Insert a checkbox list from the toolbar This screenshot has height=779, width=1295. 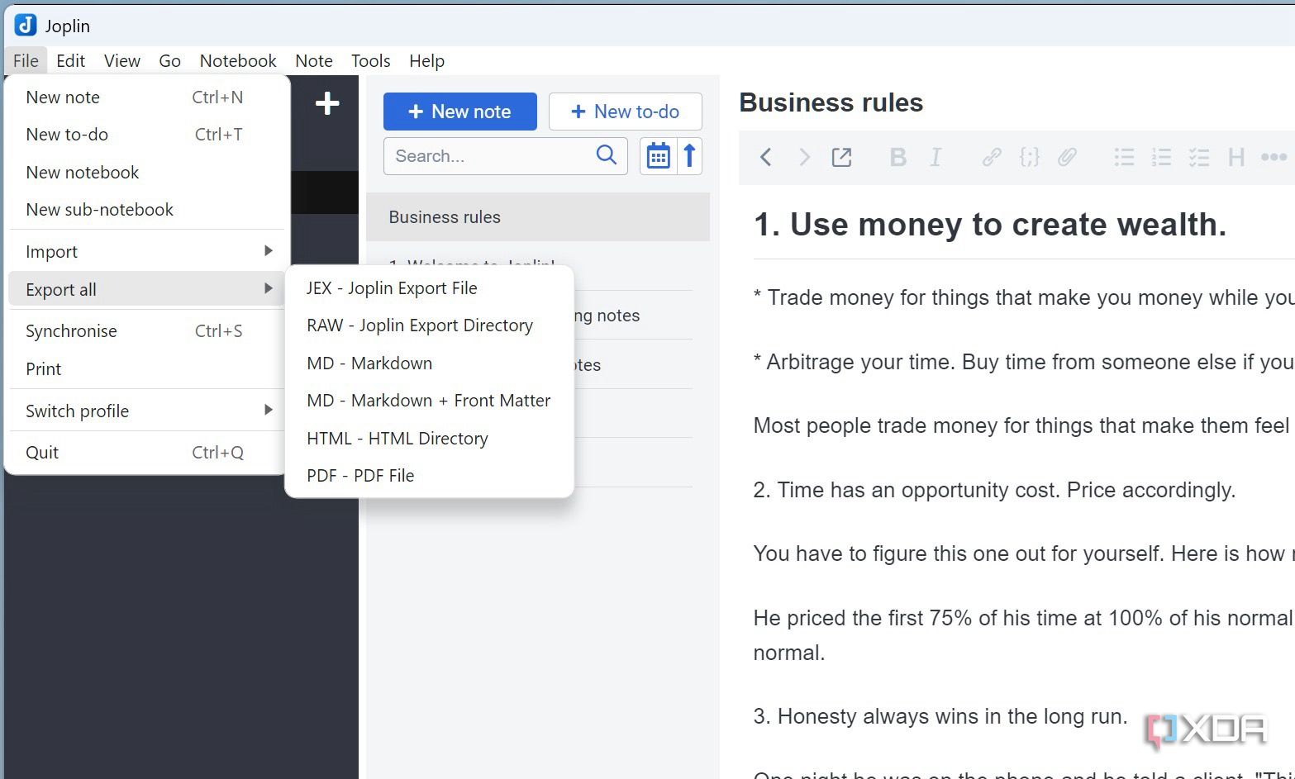point(1199,157)
